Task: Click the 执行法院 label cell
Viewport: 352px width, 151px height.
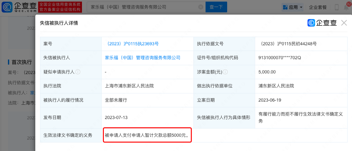Action: pyautogui.click(x=71, y=86)
